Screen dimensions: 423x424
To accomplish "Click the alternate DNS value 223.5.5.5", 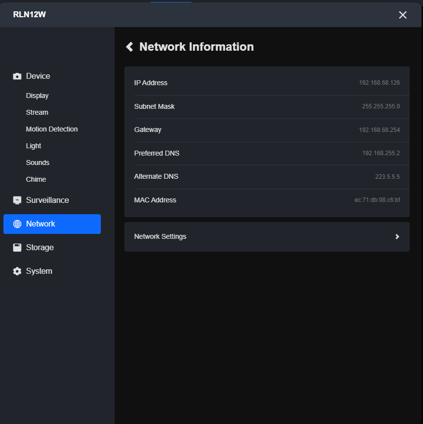I will pyautogui.click(x=388, y=177).
